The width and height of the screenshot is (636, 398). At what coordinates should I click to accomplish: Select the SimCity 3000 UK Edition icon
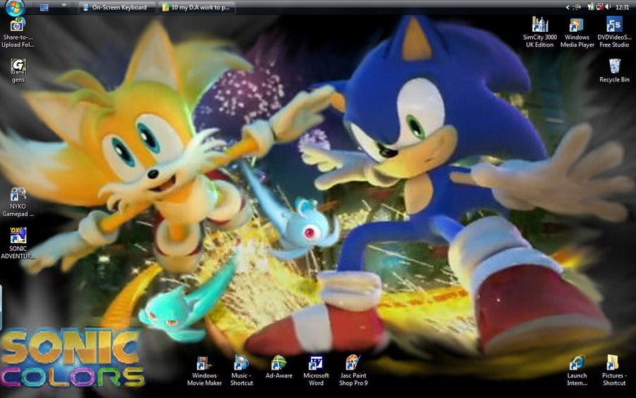pos(540,33)
